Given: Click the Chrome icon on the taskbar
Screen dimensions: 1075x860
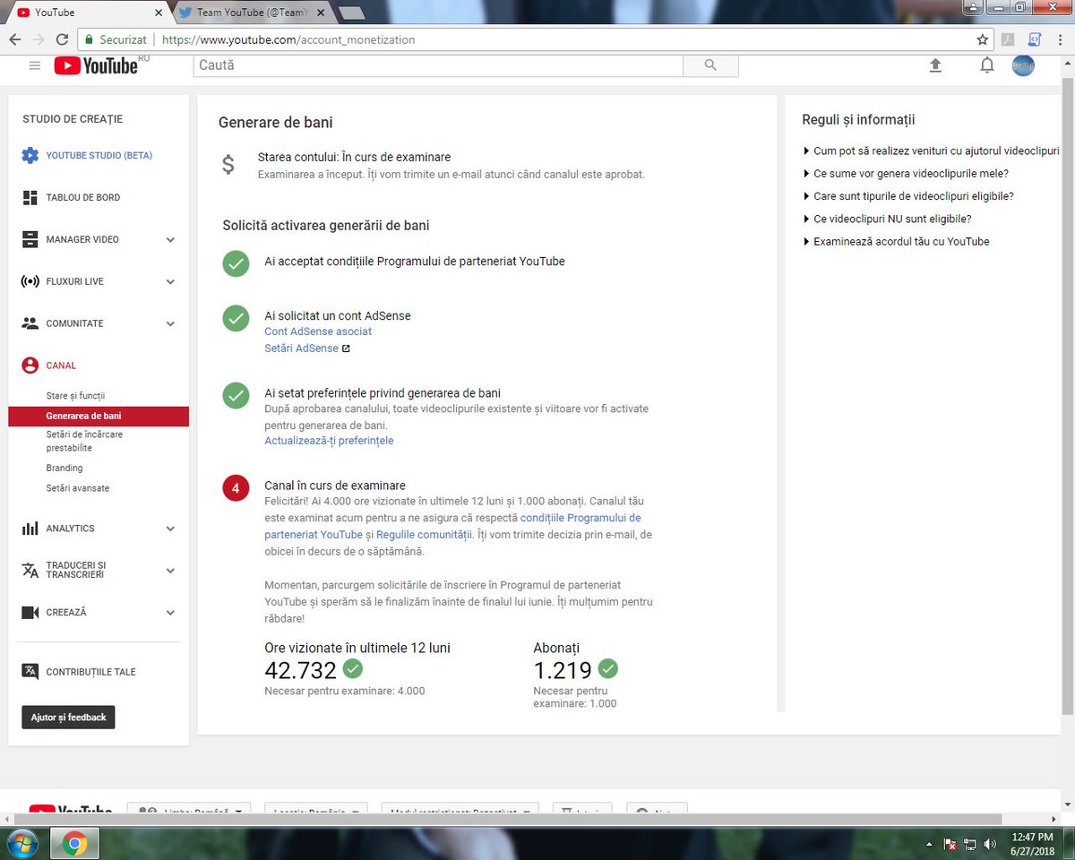Looking at the screenshot, I should [x=74, y=844].
